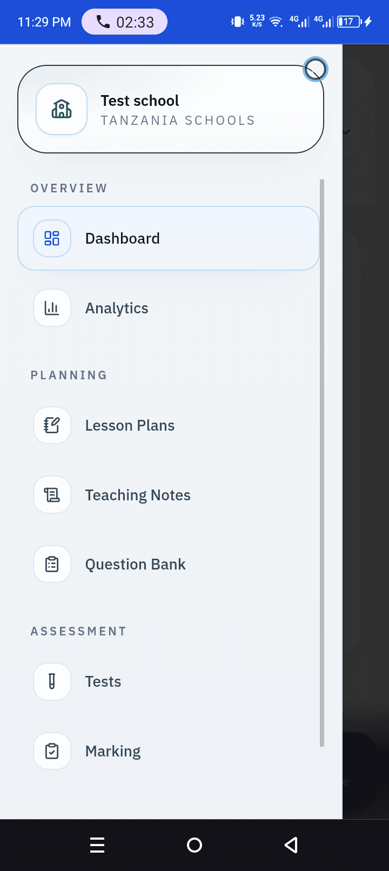389x871 pixels.
Task: Tap the Wi-Fi icon in the status bar
Action: 276,22
